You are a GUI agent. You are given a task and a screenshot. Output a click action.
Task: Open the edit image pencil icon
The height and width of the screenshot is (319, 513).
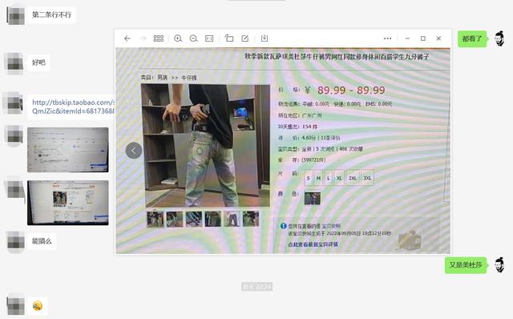[244, 38]
